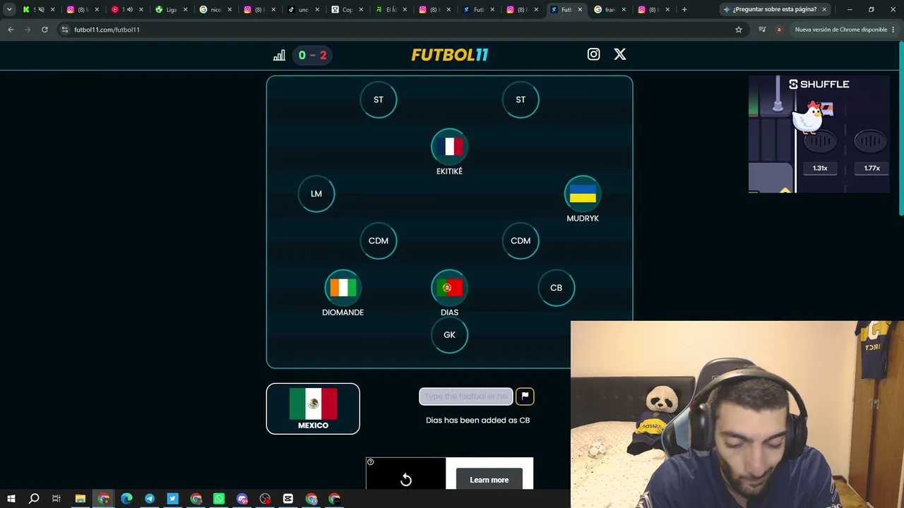904x508 pixels.
Task: Open Windows taskbar search
Action: (34, 499)
